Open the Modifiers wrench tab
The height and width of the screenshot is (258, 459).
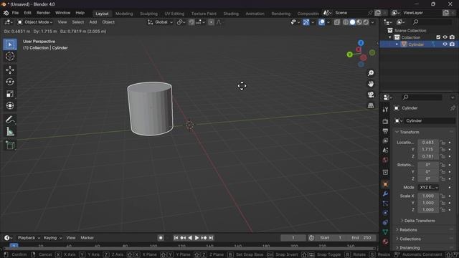coord(385,193)
